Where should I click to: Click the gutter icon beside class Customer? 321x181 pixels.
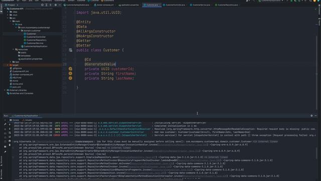coord(70,50)
